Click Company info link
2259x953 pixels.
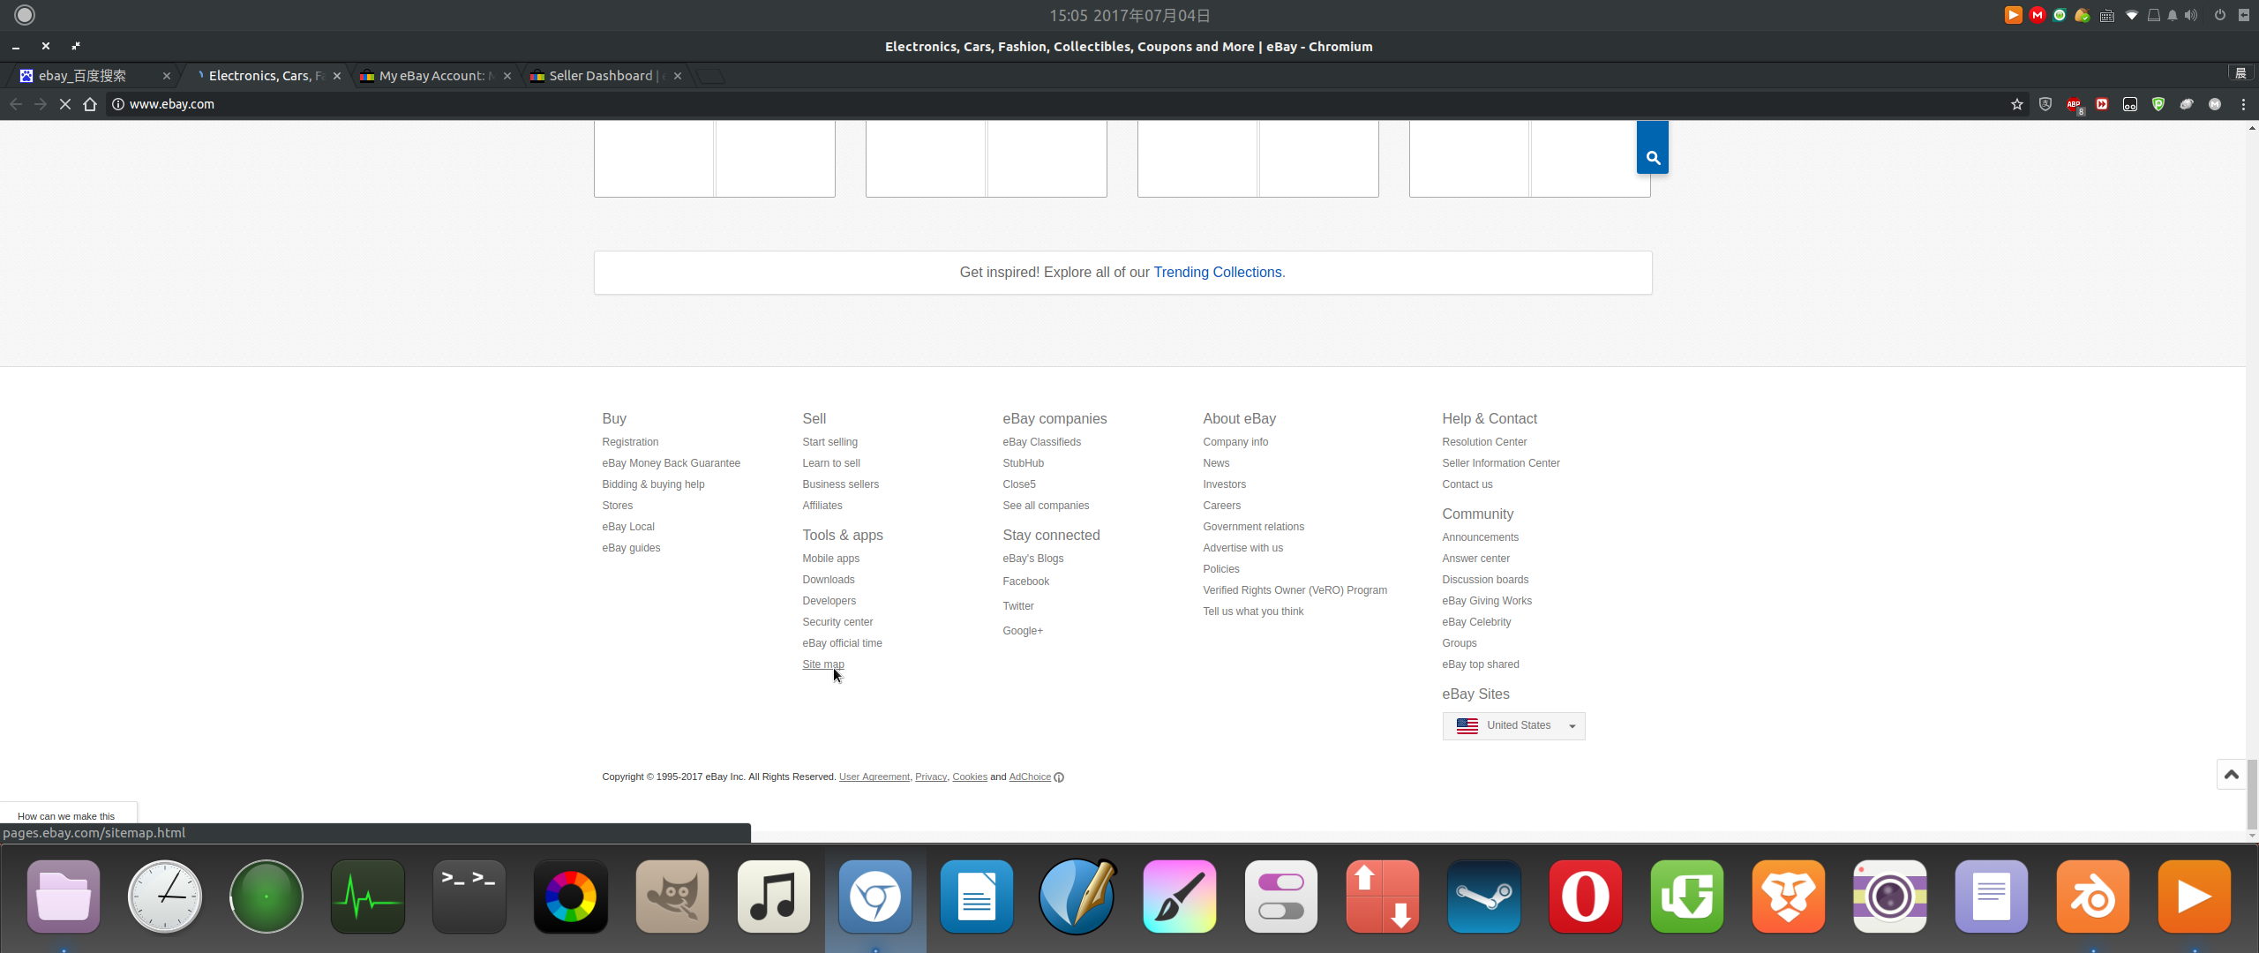pos(1235,442)
